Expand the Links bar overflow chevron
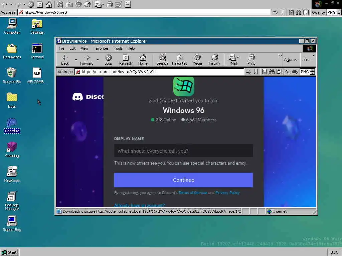Screen dimensions: 342x256 click(314, 56)
